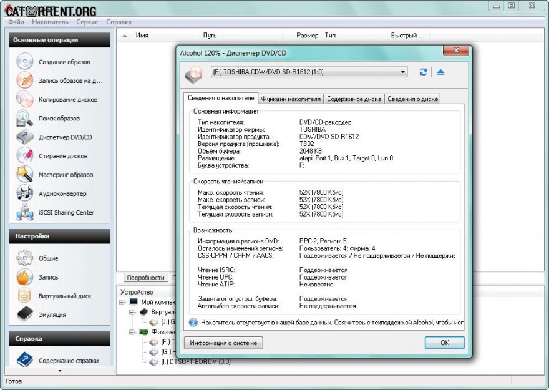Image resolution: width=549 pixels, height=390 pixels.
Task: Switch to the Сведения о накопителе tab
Action: pyautogui.click(x=221, y=98)
